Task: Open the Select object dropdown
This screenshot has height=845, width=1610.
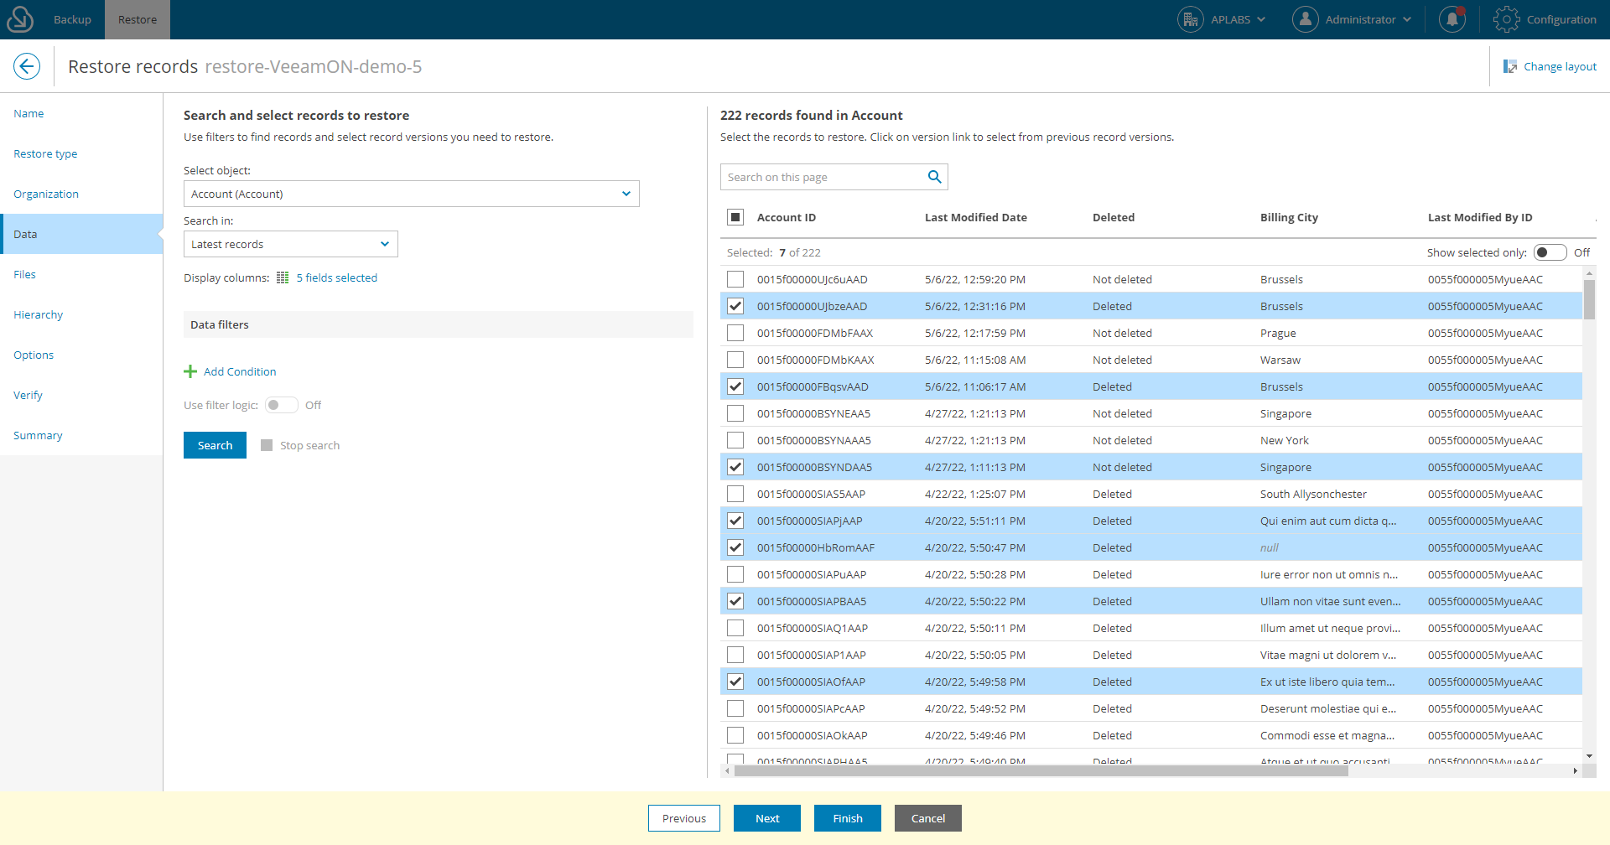Action: (x=411, y=194)
